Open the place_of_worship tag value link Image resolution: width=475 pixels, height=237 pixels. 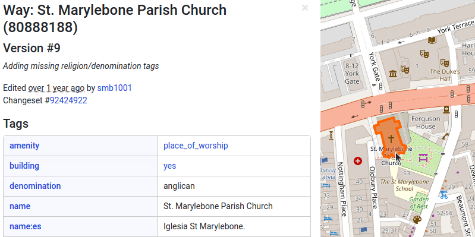tap(196, 146)
